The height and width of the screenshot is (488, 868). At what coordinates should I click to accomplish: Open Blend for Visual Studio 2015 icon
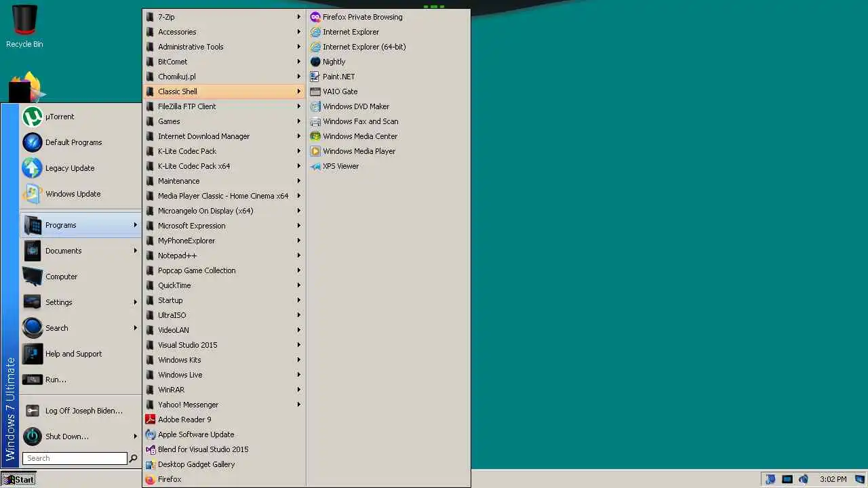pyautogui.click(x=151, y=449)
